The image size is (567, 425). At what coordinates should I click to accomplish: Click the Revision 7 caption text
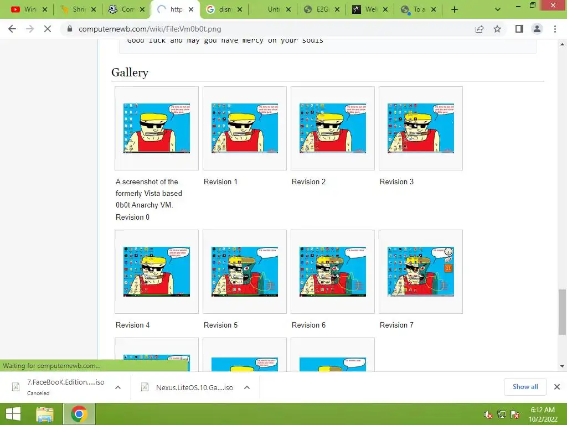396,325
